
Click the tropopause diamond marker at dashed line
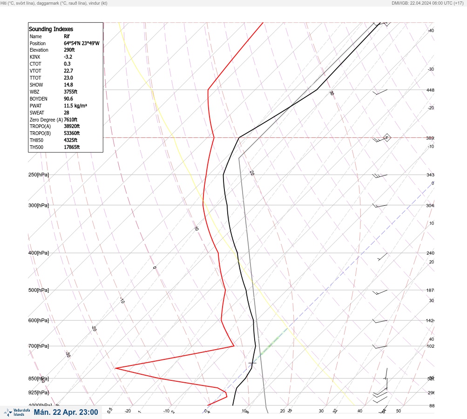tap(386, 138)
